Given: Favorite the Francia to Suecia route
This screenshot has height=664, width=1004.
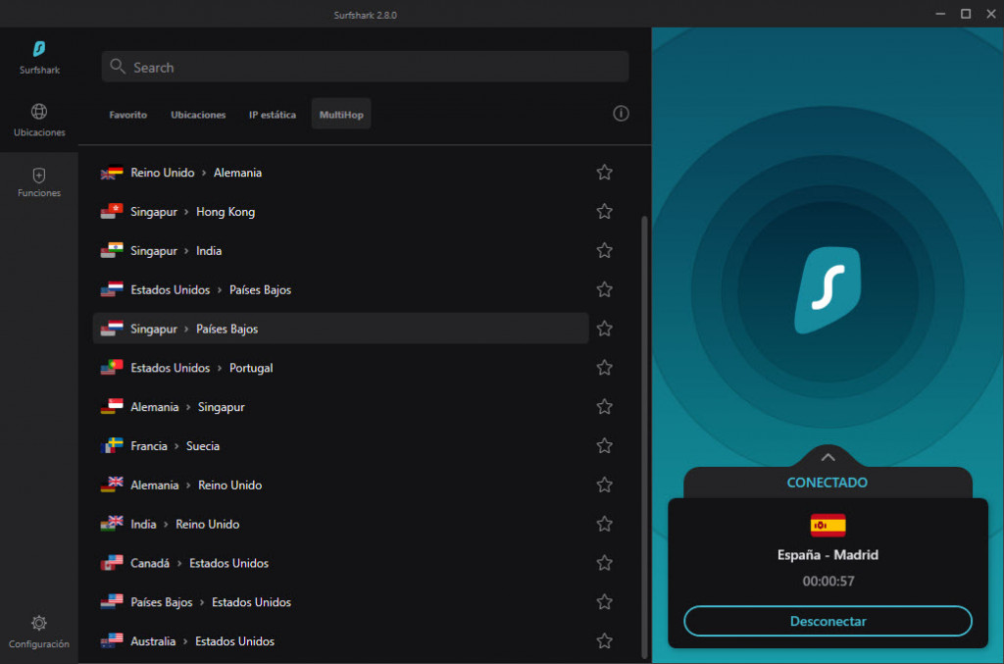Looking at the screenshot, I should click(x=604, y=445).
